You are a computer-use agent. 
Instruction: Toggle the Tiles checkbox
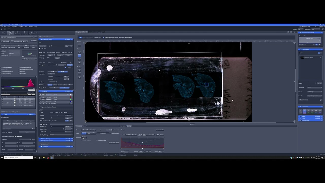tap(1, 53)
